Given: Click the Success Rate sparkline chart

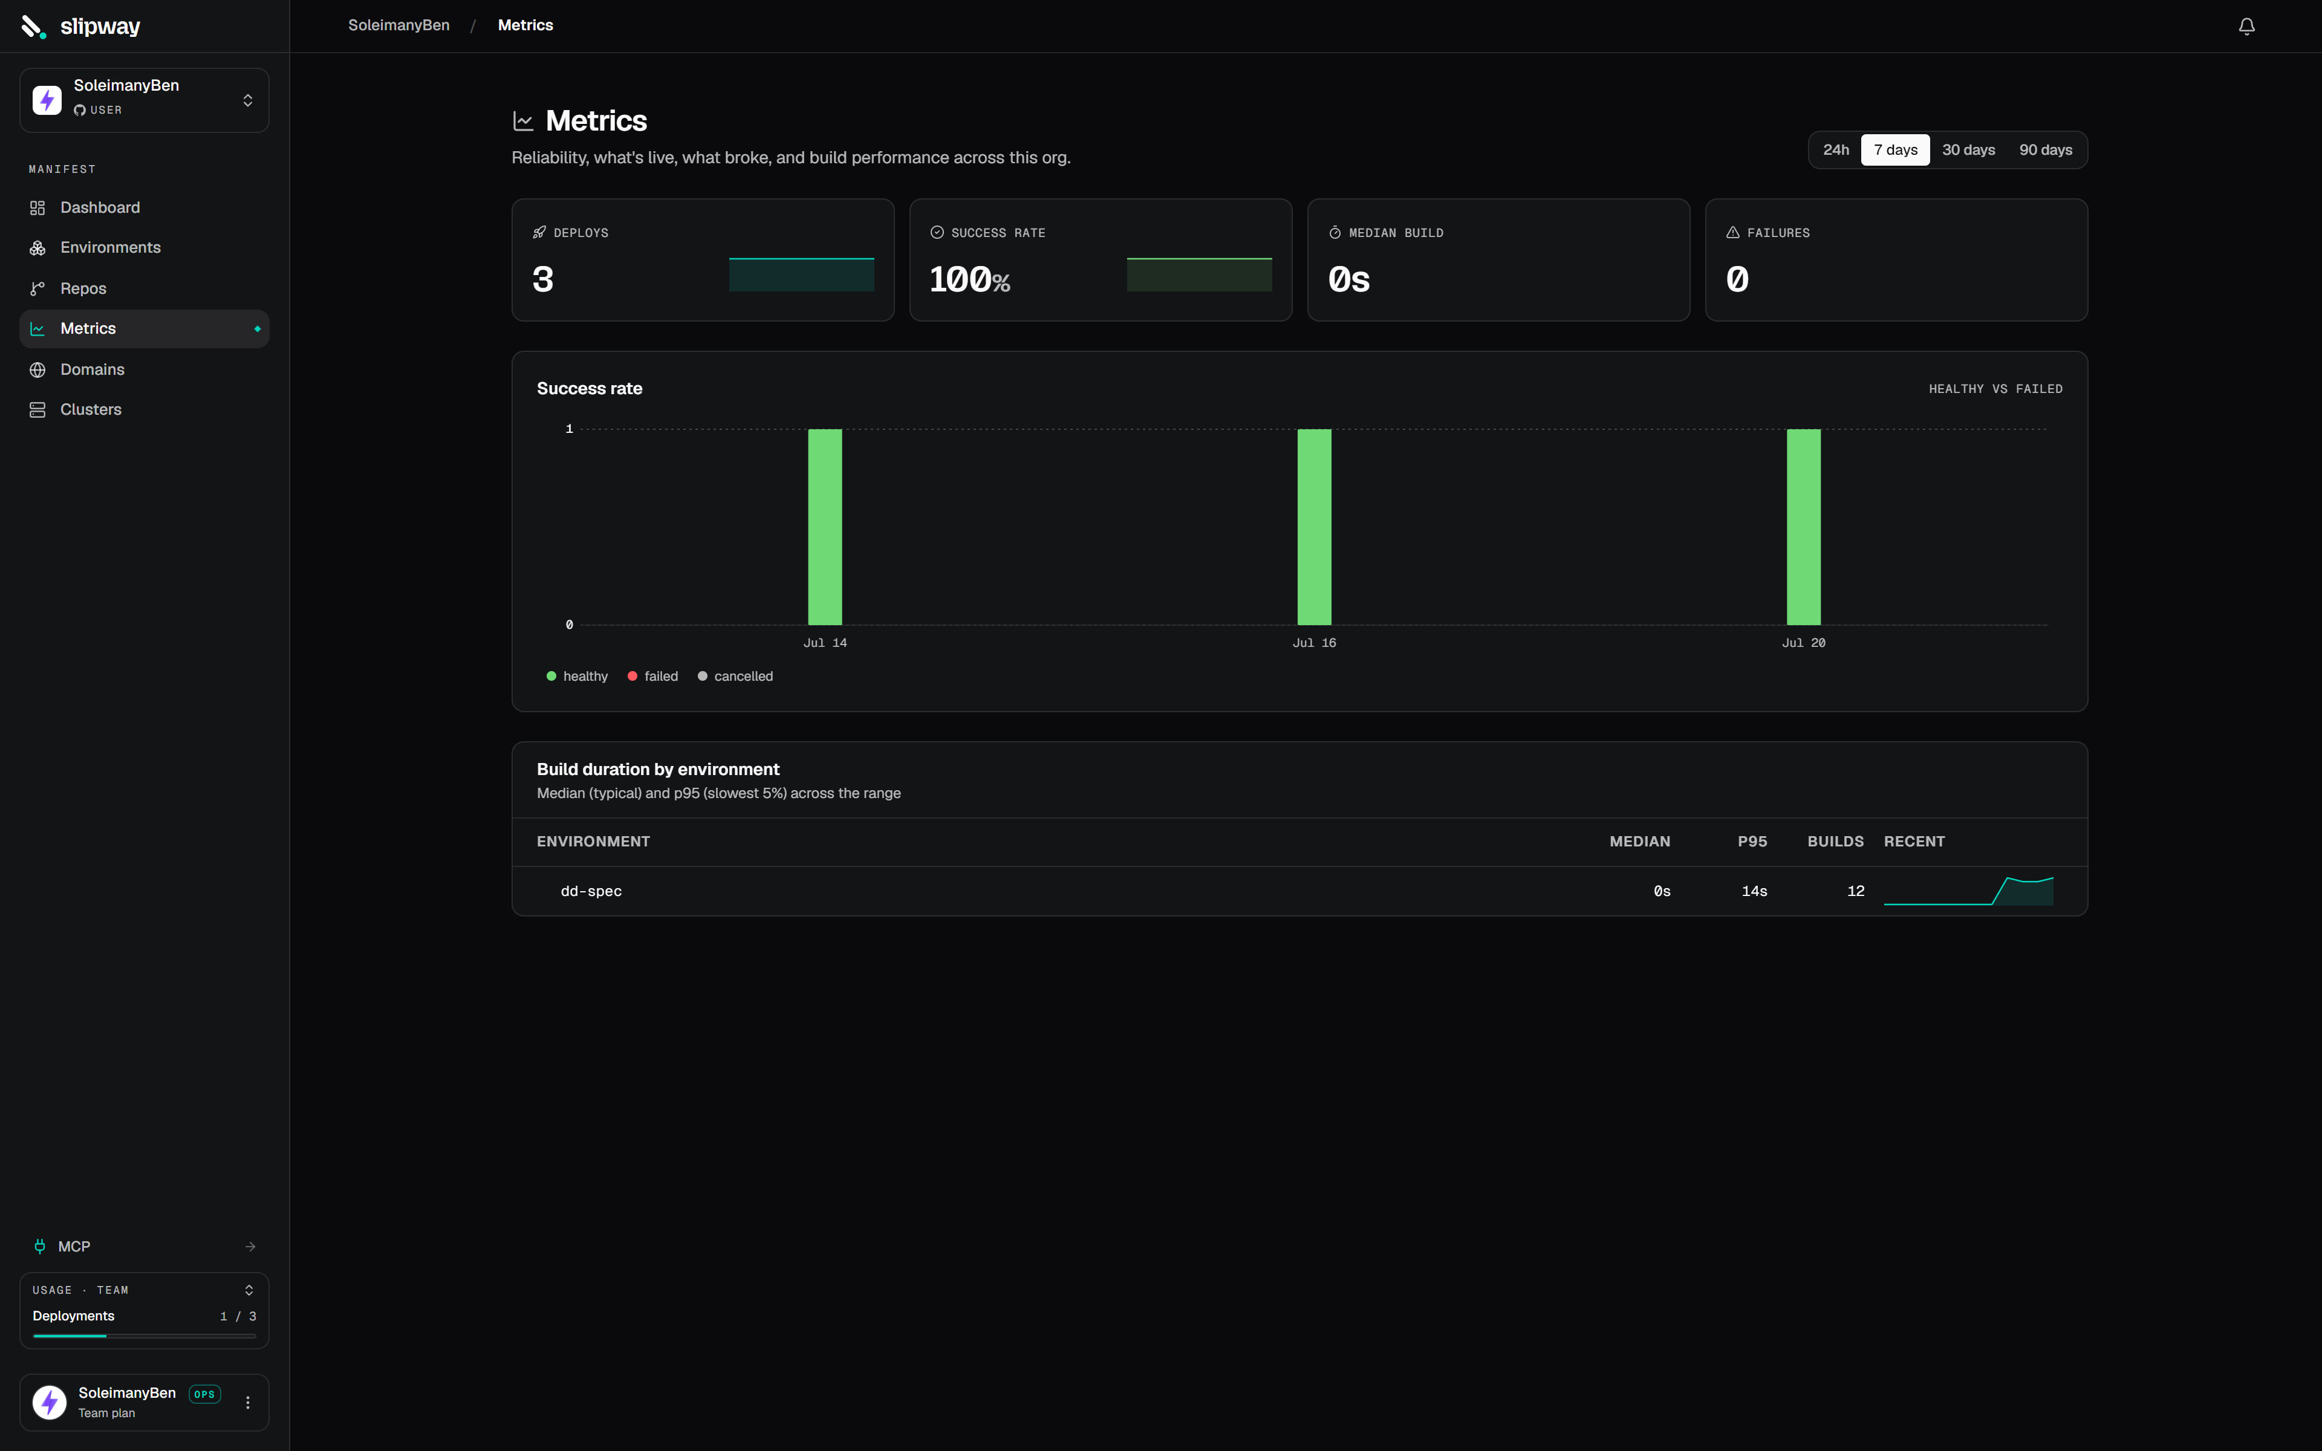Looking at the screenshot, I should pyautogui.click(x=1199, y=274).
